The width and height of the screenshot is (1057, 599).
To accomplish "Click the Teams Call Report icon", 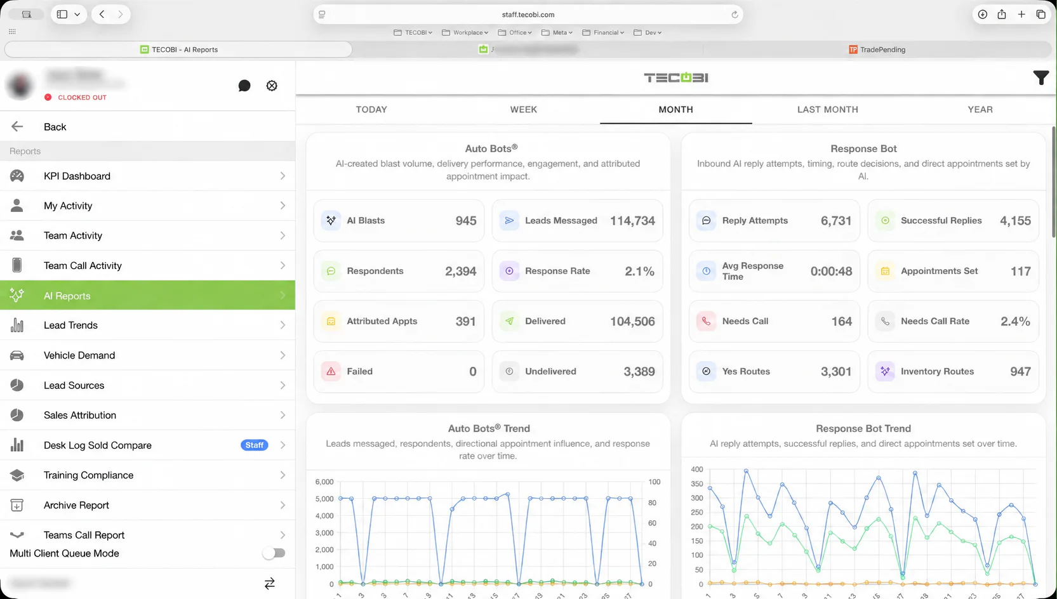I will [x=17, y=535].
